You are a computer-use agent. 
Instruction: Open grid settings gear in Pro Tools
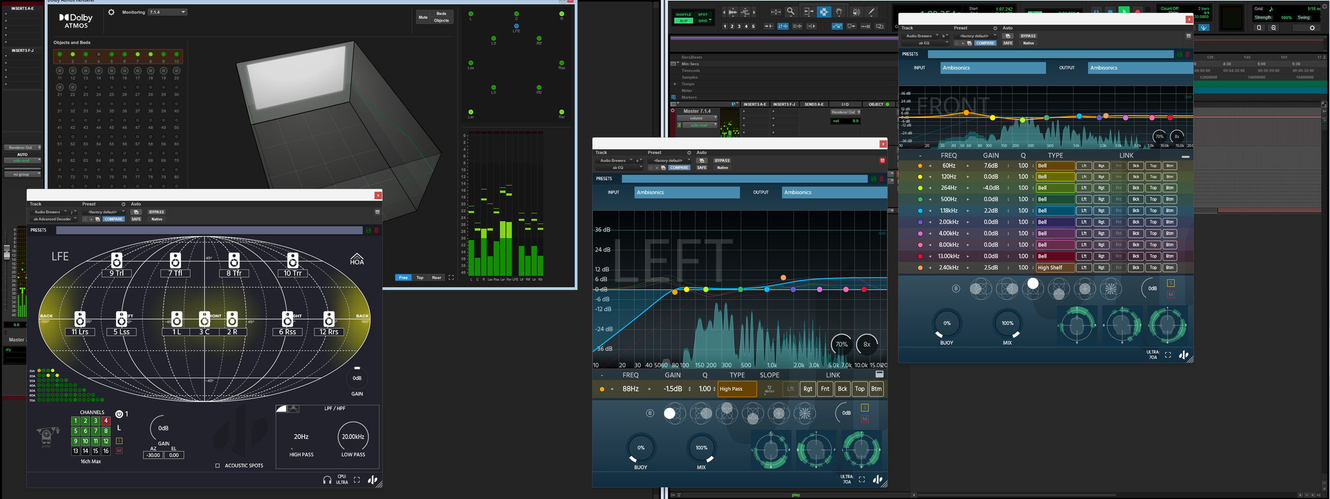[x=1312, y=28]
